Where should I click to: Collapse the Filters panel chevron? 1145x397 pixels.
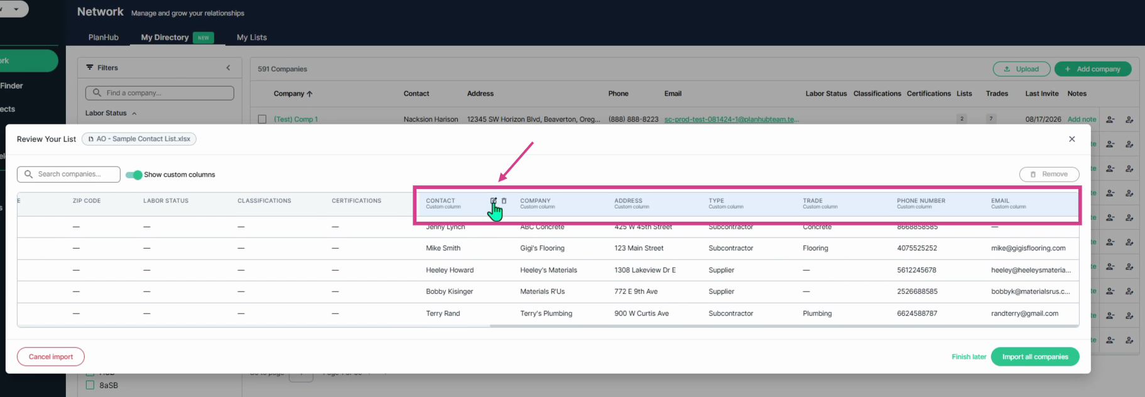228,67
